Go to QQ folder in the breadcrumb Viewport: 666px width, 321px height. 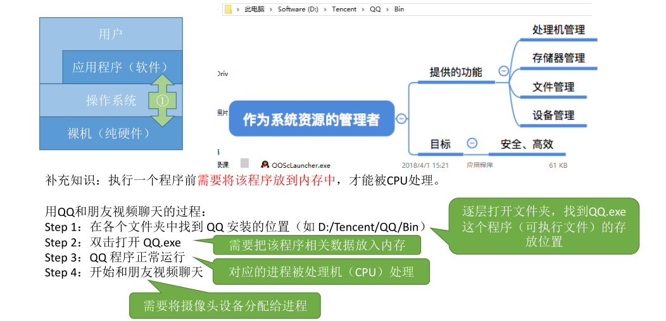375,9
